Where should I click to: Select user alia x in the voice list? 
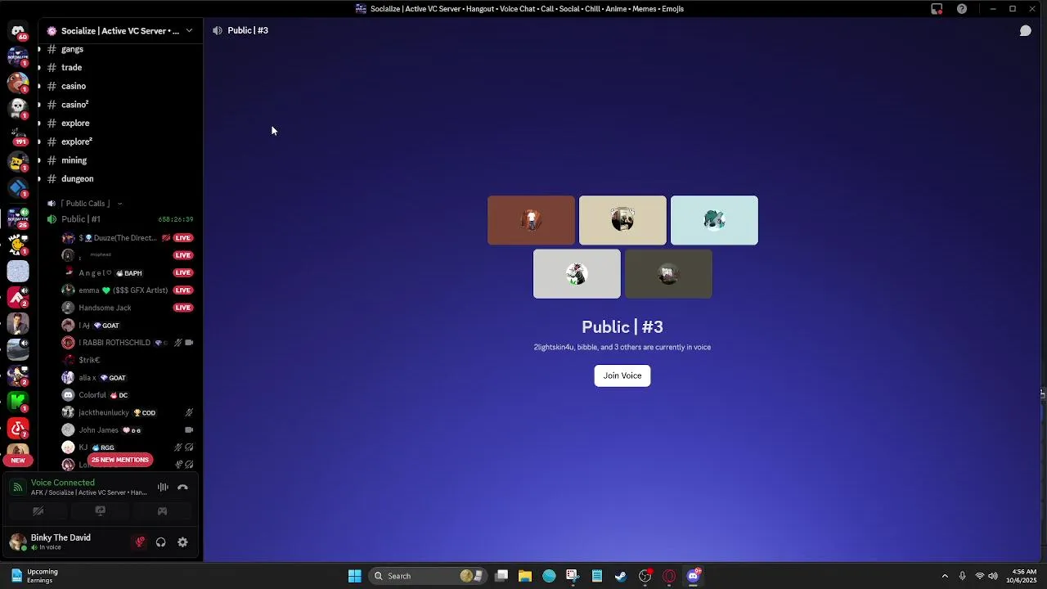(128, 378)
